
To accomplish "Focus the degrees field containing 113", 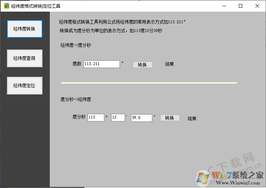I will (x=96, y=117).
